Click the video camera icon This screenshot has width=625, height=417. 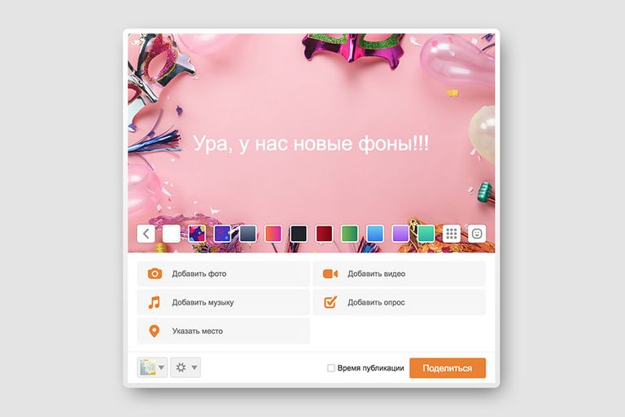click(x=330, y=274)
